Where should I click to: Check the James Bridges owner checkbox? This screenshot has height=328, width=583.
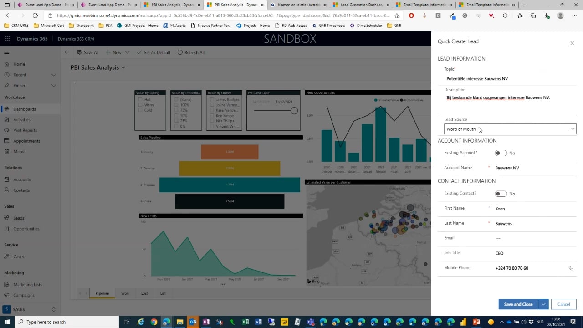pyautogui.click(x=212, y=99)
